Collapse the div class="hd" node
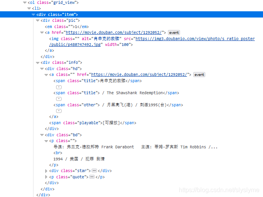The width and height of the screenshot is (263, 197). point(42,69)
